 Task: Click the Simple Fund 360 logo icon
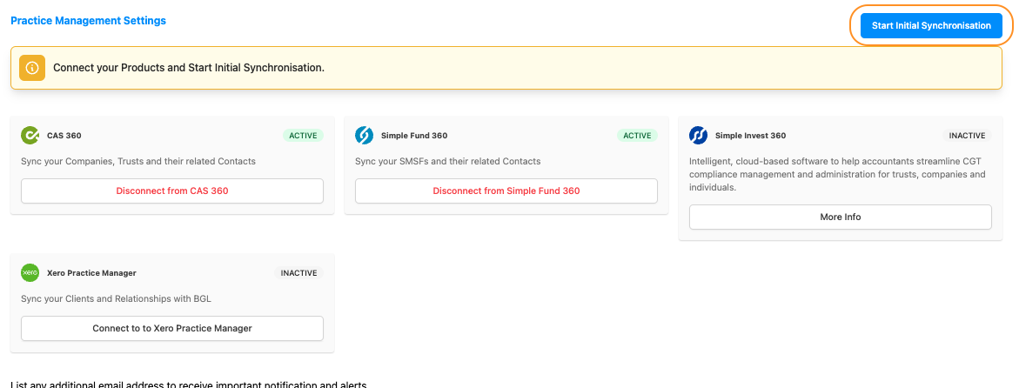tap(365, 136)
